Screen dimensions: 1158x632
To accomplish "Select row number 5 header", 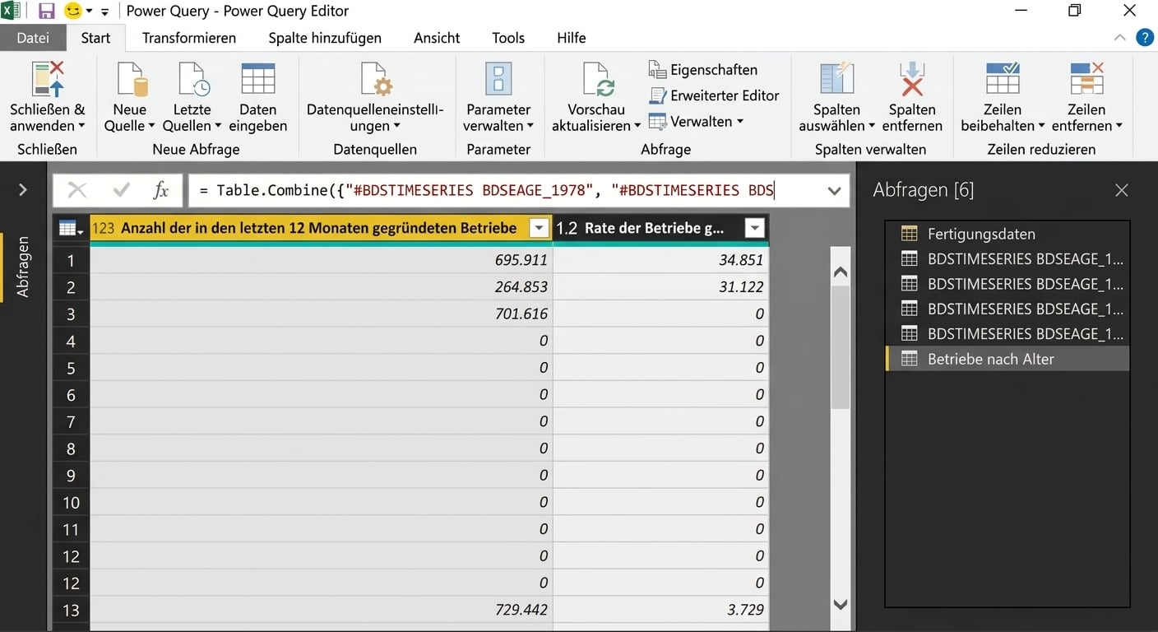I will click(71, 368).
